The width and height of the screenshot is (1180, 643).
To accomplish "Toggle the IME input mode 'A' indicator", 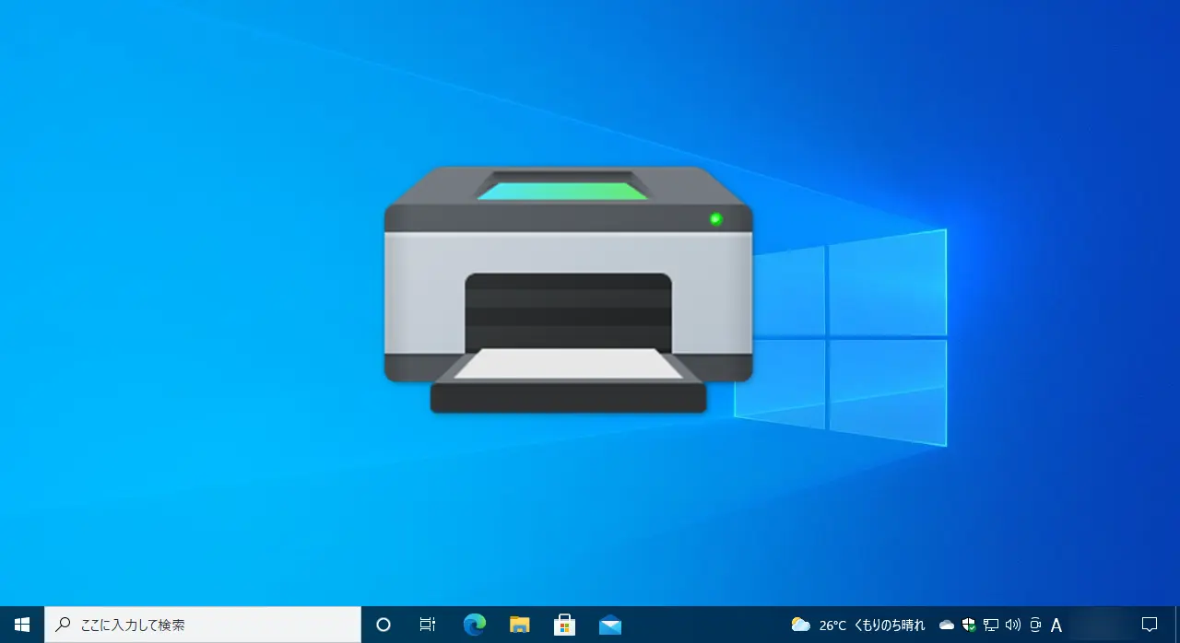I will [1056, 625].
